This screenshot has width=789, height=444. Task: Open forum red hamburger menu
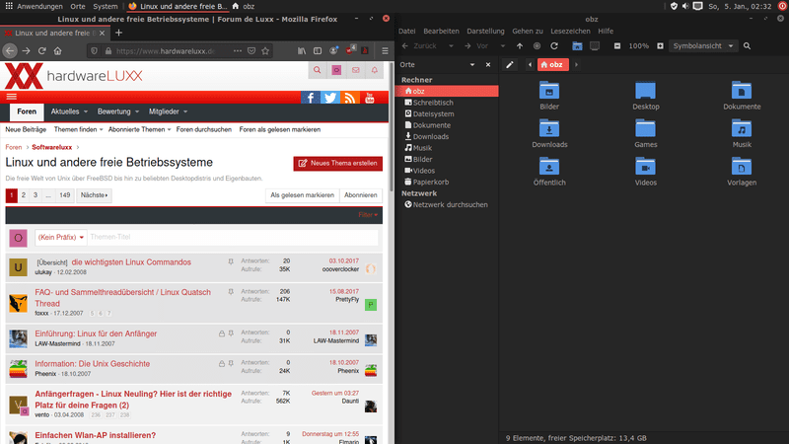pos(12,97)
